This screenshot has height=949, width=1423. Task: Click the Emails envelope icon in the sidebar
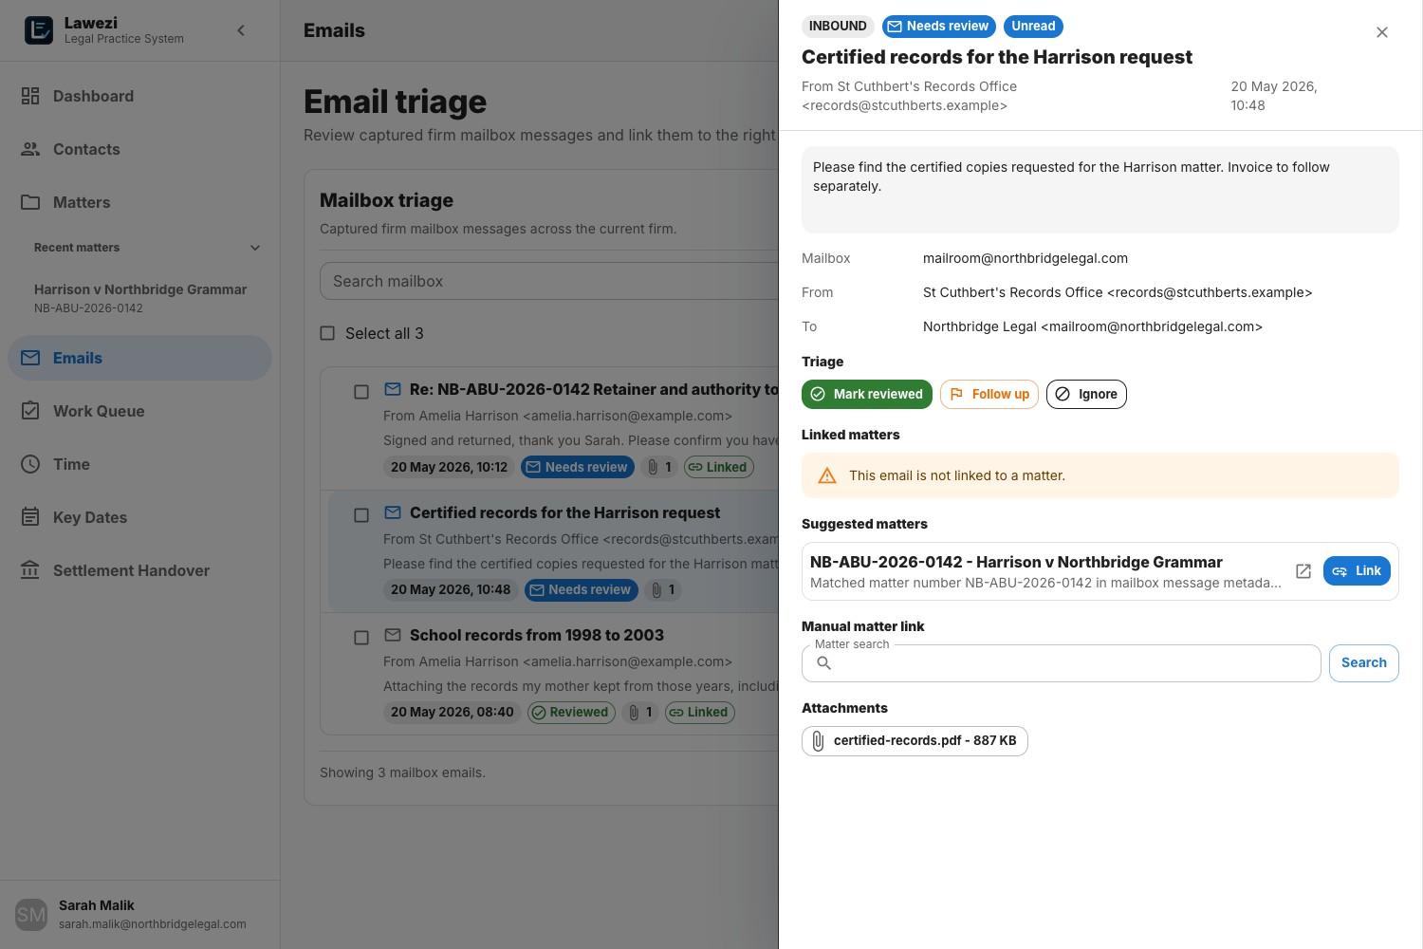point(30,358)
